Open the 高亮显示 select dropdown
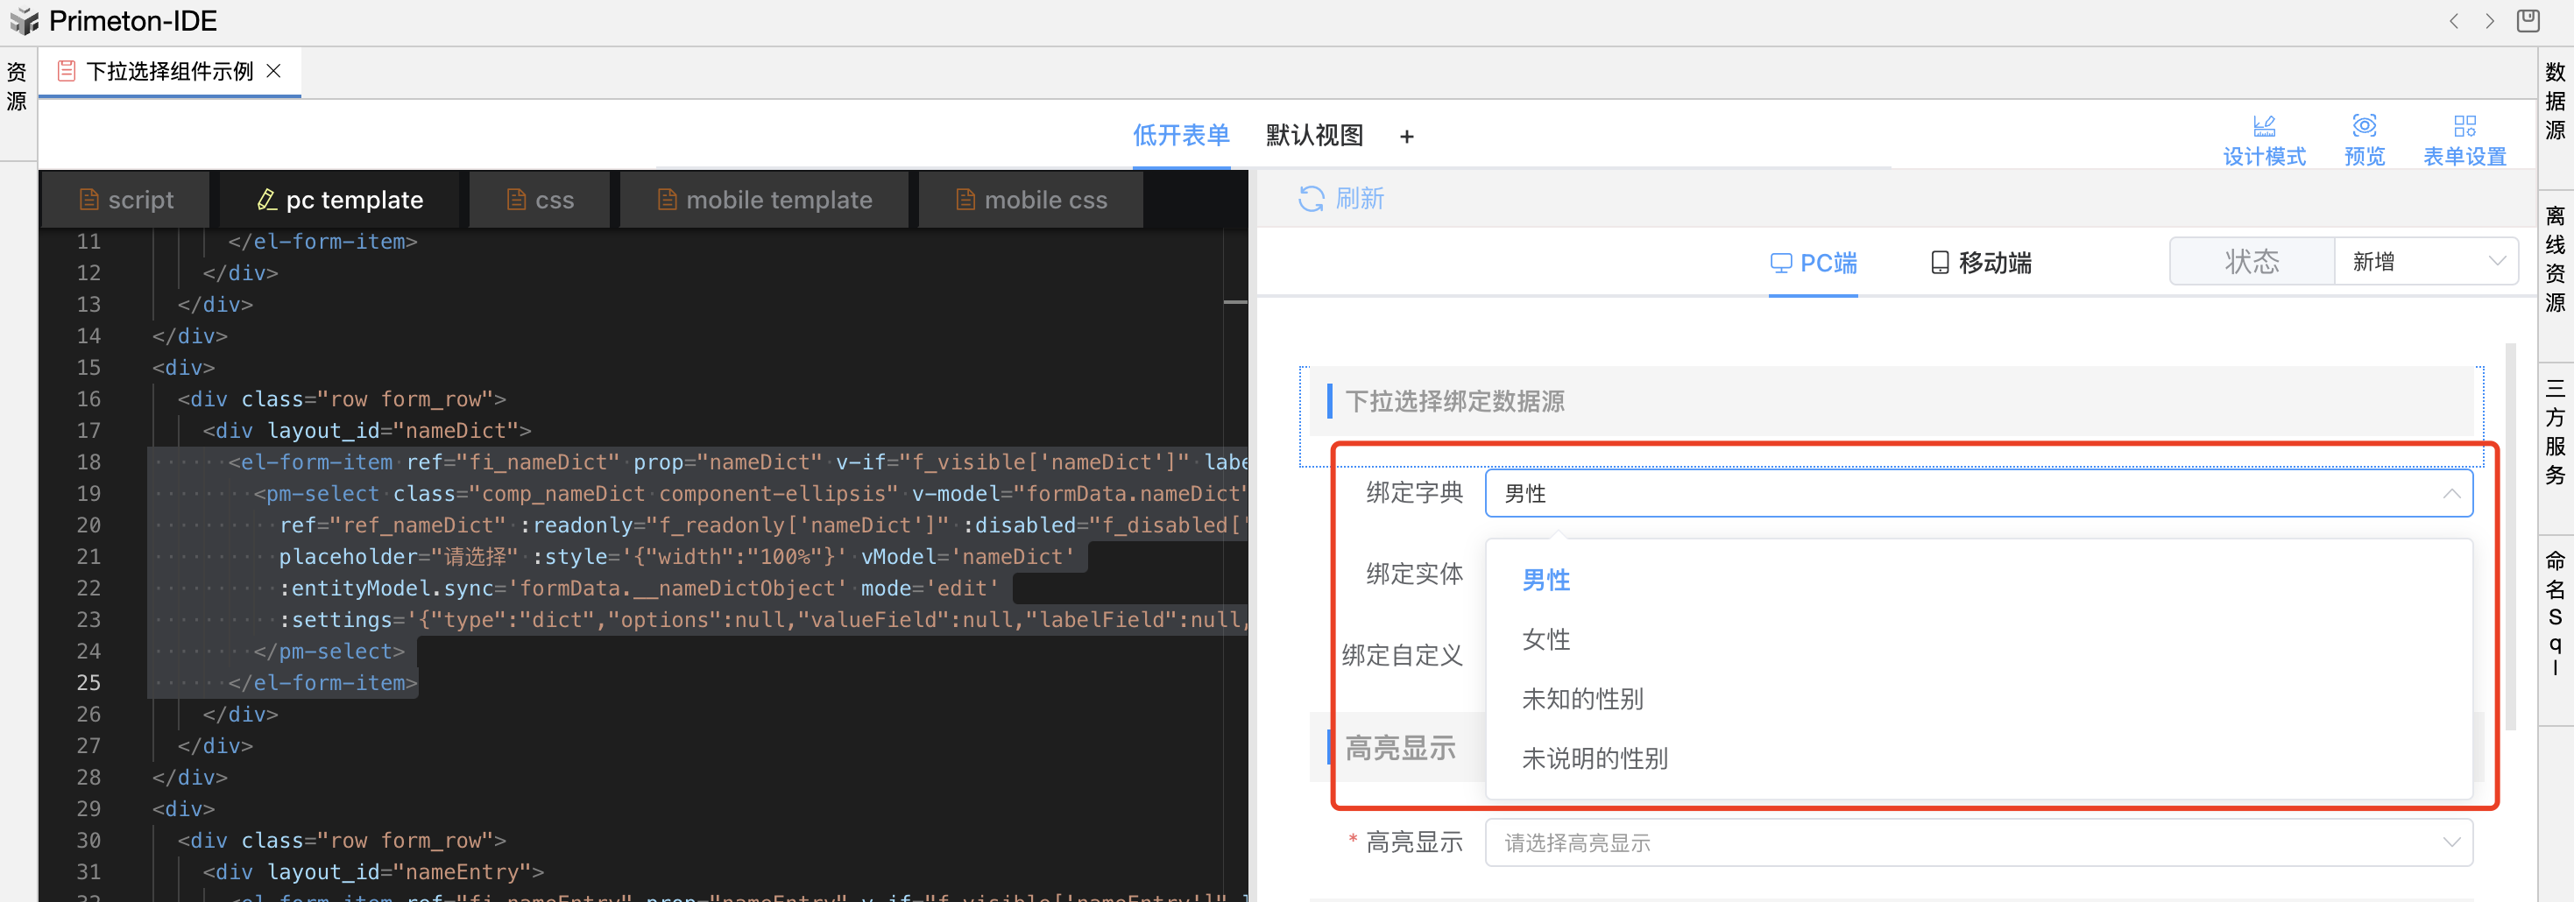Image resolution: width=2574 pixels, height=902 pixels. coord(1977,843)
